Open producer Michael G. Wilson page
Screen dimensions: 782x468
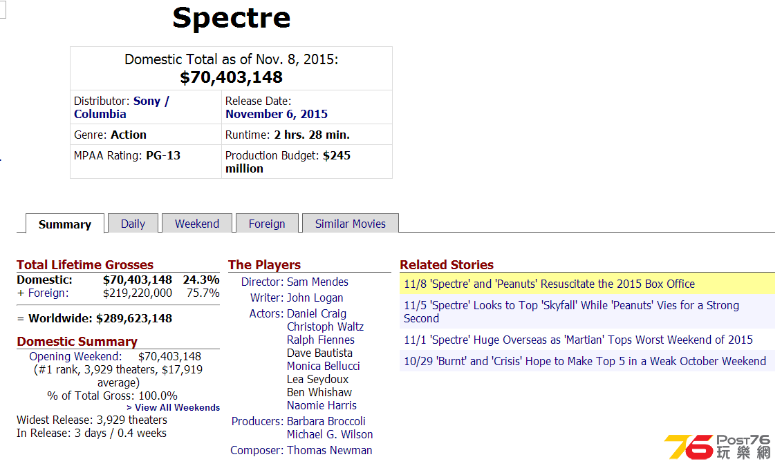click(x=330, y=434)
